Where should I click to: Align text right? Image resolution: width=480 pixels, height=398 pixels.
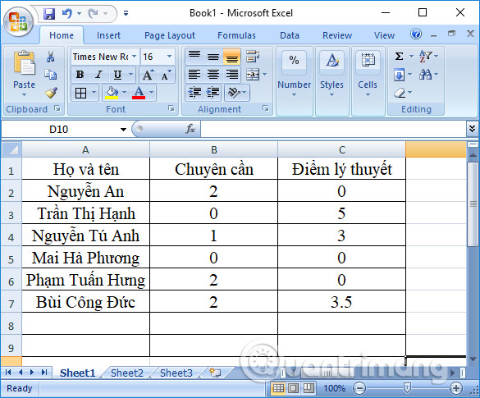click(232, 75)
